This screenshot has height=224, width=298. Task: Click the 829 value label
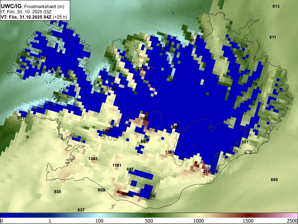coord(101,190)
